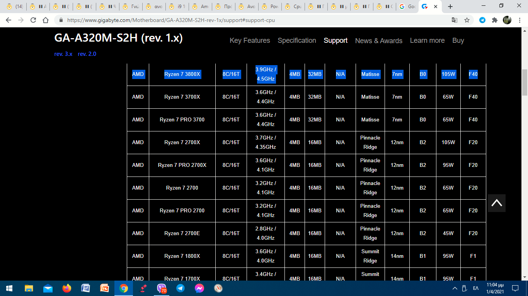Go back using the browser back arrow
528x296 pixels.
9,20
